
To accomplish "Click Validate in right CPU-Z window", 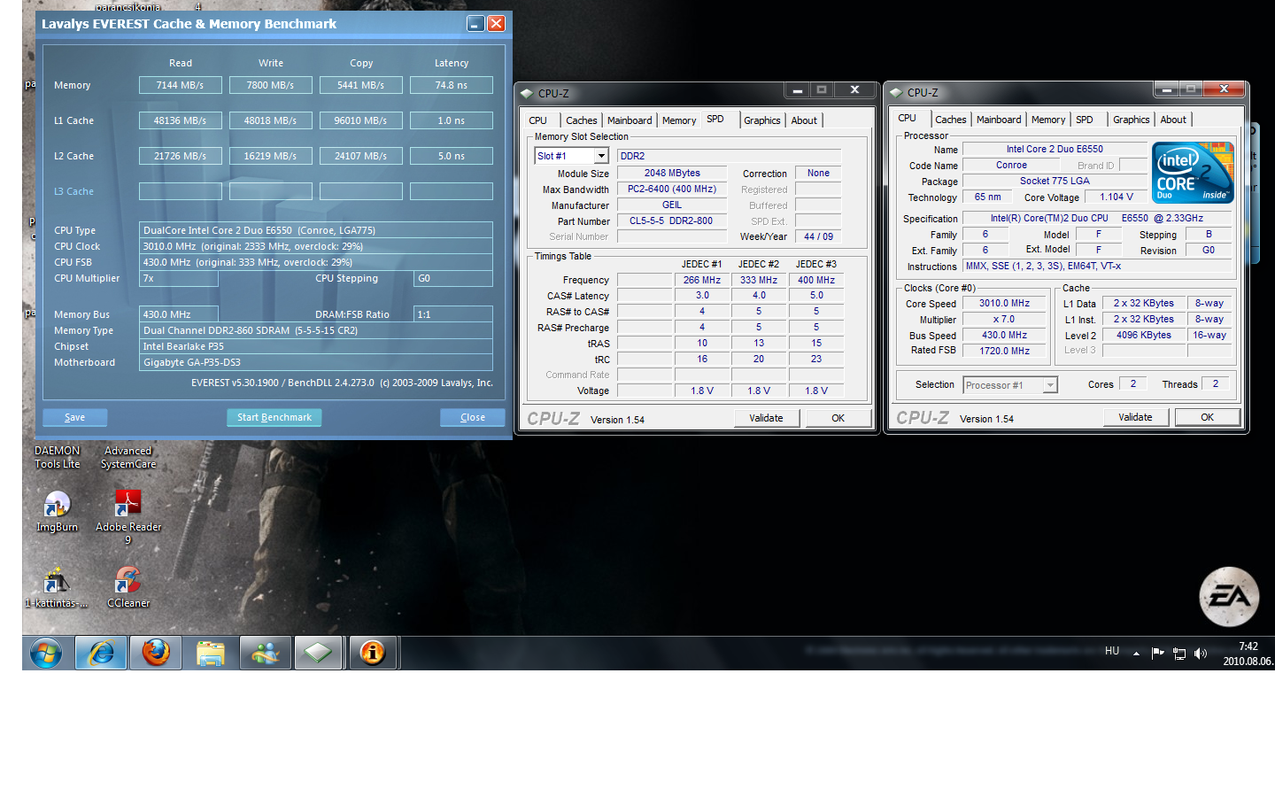I will (x=1135, y=417).
